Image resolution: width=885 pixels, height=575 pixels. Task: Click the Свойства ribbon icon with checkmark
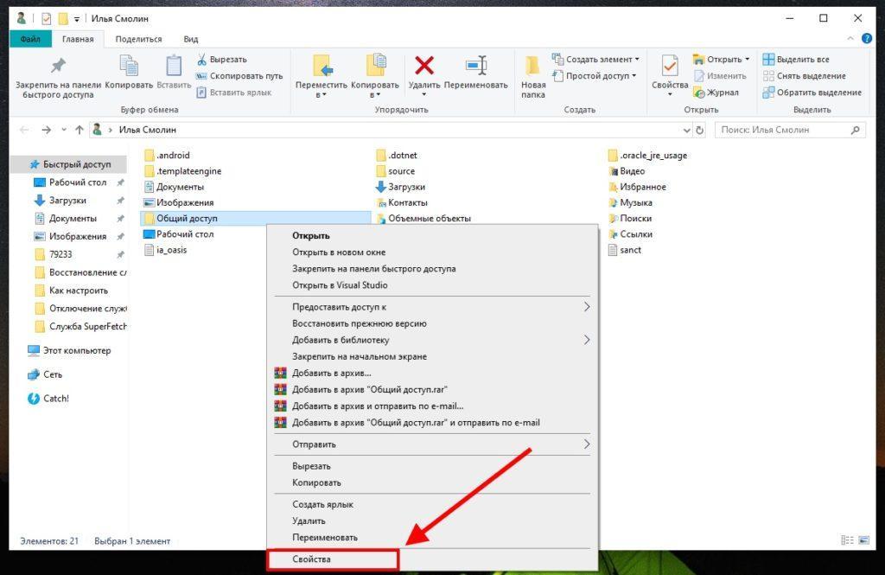670,66
